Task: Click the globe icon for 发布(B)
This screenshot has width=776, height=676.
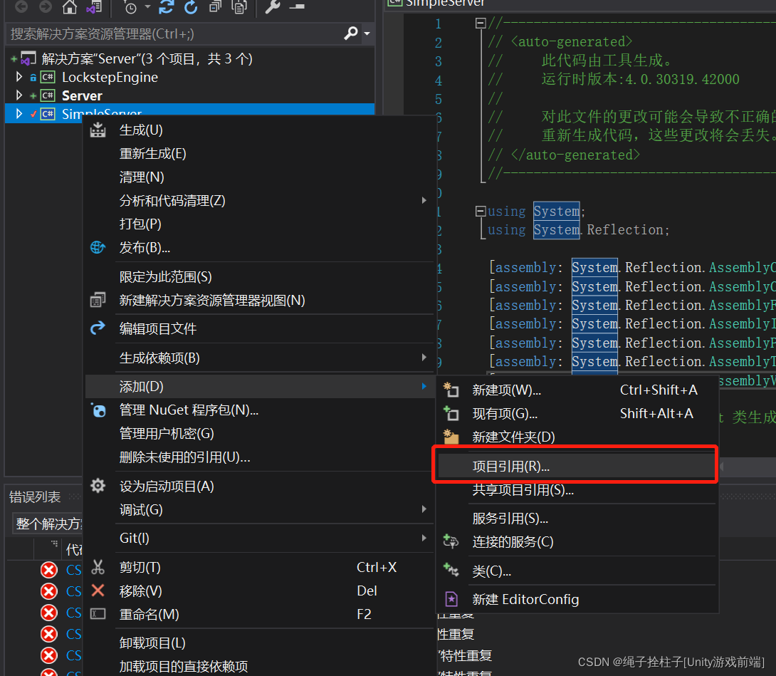Action: 98,247
